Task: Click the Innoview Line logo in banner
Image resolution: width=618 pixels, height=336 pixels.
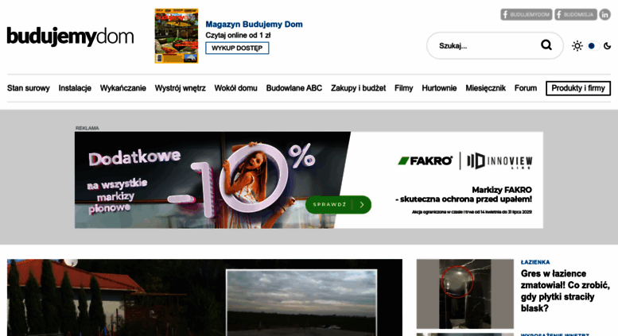Action: point(499,161)
